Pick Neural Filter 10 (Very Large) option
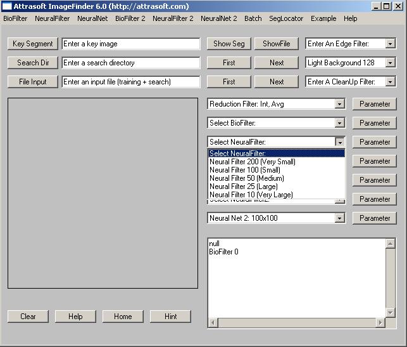The image size is (407, 347). point(251,195)
